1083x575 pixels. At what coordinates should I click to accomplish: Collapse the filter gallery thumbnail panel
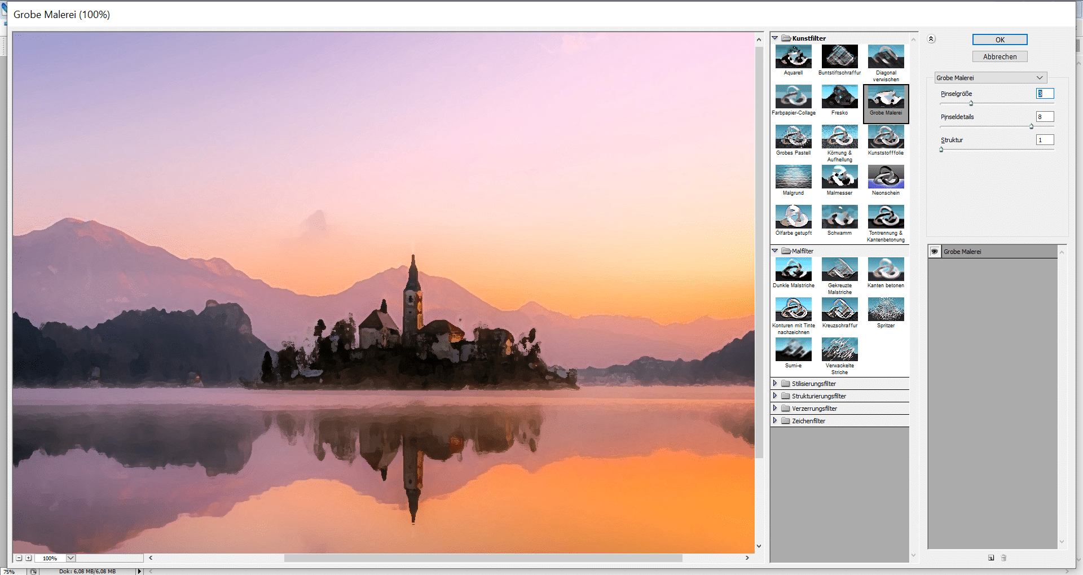click(x=931, y=39)
